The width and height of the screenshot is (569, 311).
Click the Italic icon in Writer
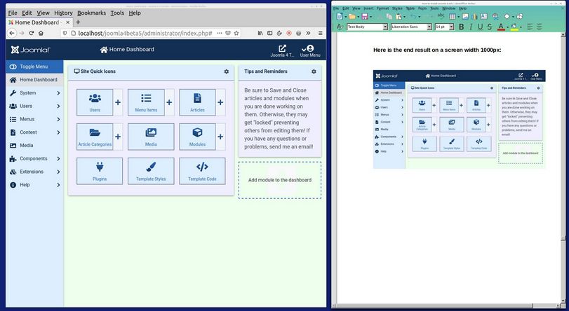click(x=471, y=27)
